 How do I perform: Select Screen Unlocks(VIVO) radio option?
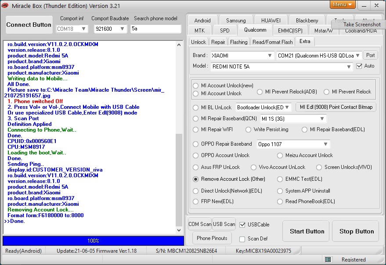[x=319, y=167]
